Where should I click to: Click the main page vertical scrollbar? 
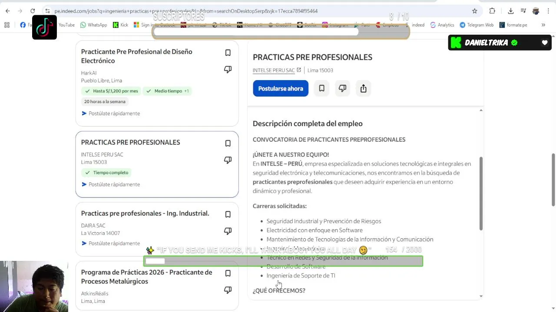coord(553,180)
